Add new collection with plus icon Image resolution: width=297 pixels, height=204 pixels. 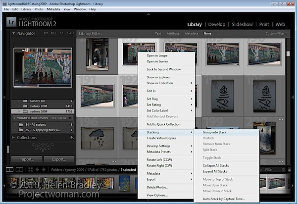coord(72,137)
